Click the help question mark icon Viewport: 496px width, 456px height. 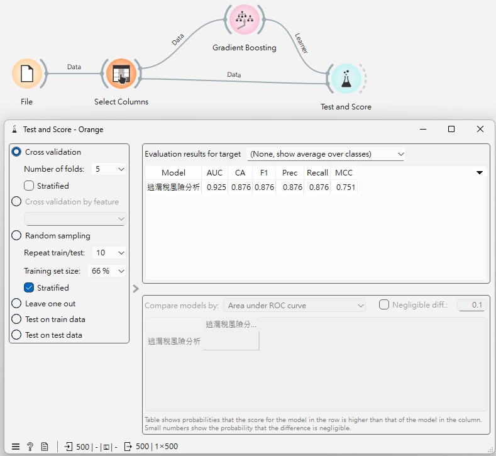coord(30,447)
